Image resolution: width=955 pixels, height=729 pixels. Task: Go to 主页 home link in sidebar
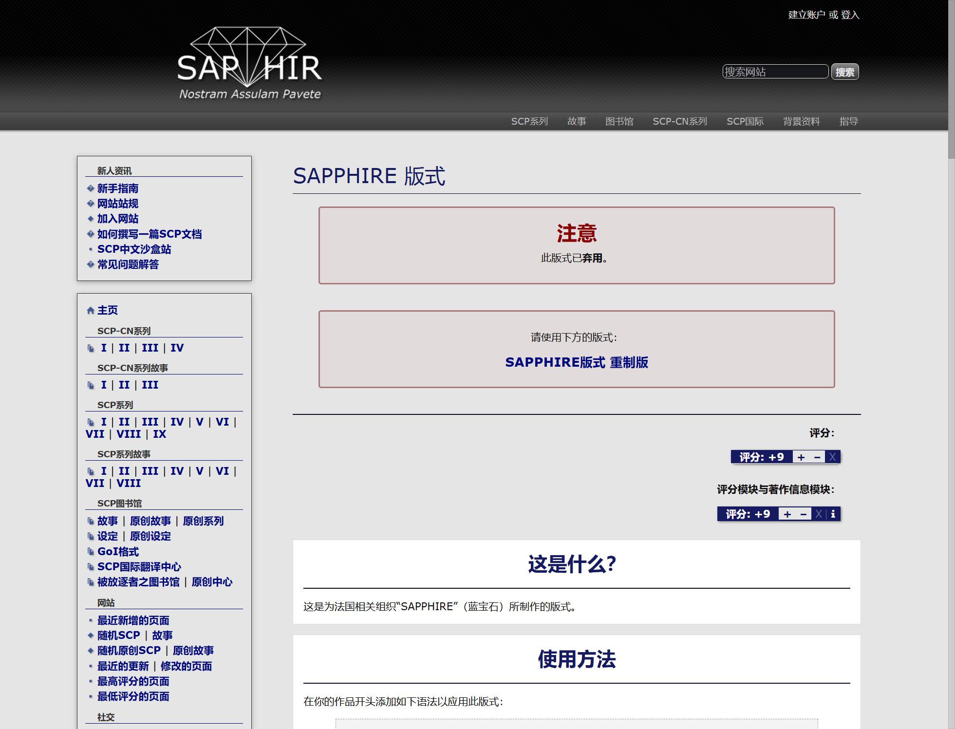[107, 310]
